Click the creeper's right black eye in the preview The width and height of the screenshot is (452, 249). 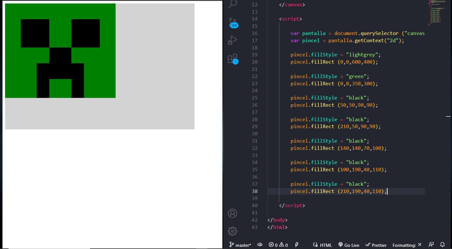pos(86,33)
